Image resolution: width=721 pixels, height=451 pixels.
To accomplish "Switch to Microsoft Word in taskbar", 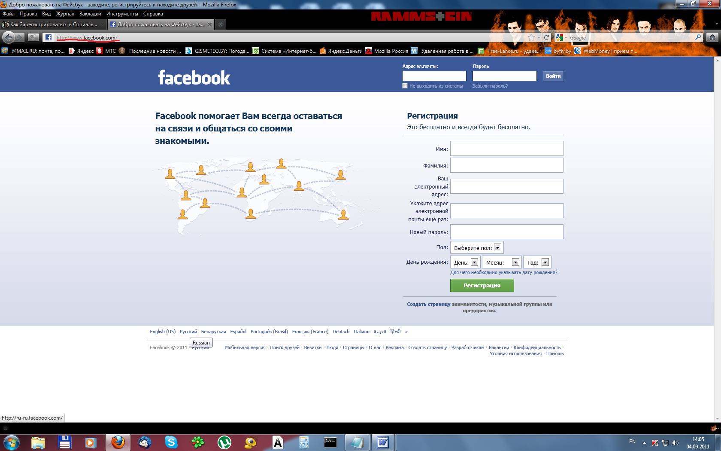I will [x=383, y=442].
